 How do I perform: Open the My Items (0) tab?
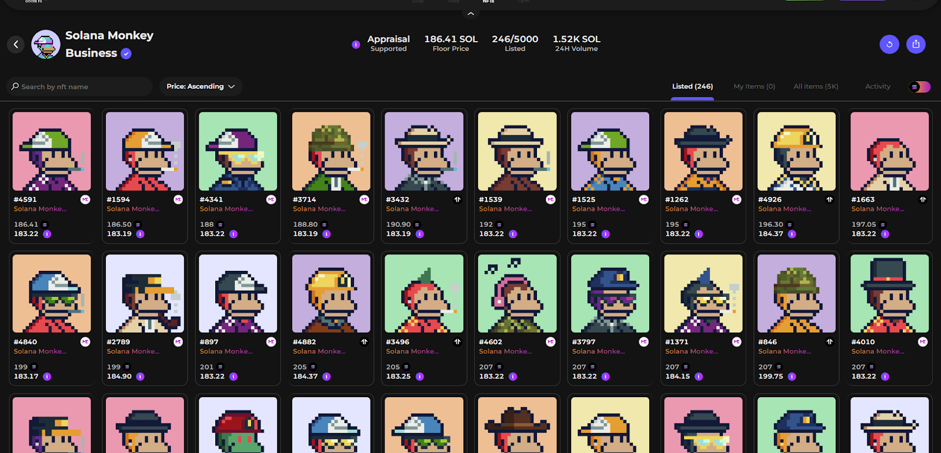pyautogui.click(x=754, y=86)
